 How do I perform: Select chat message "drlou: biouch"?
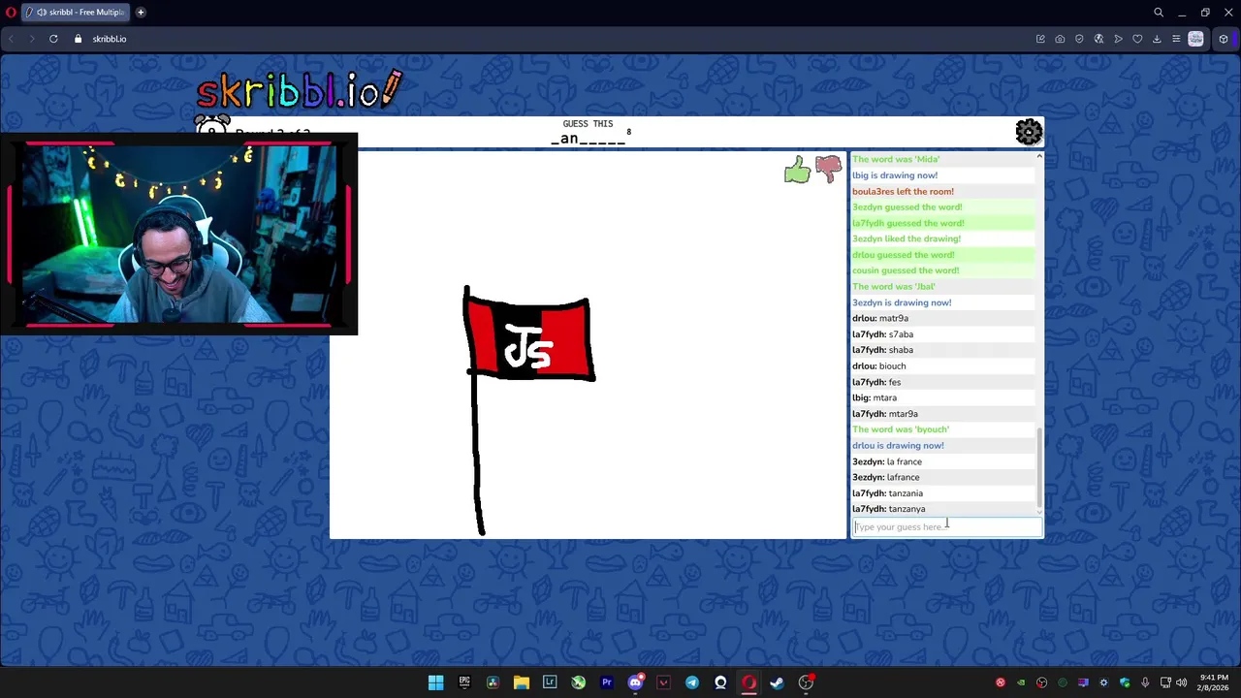(x=879, y=365)
